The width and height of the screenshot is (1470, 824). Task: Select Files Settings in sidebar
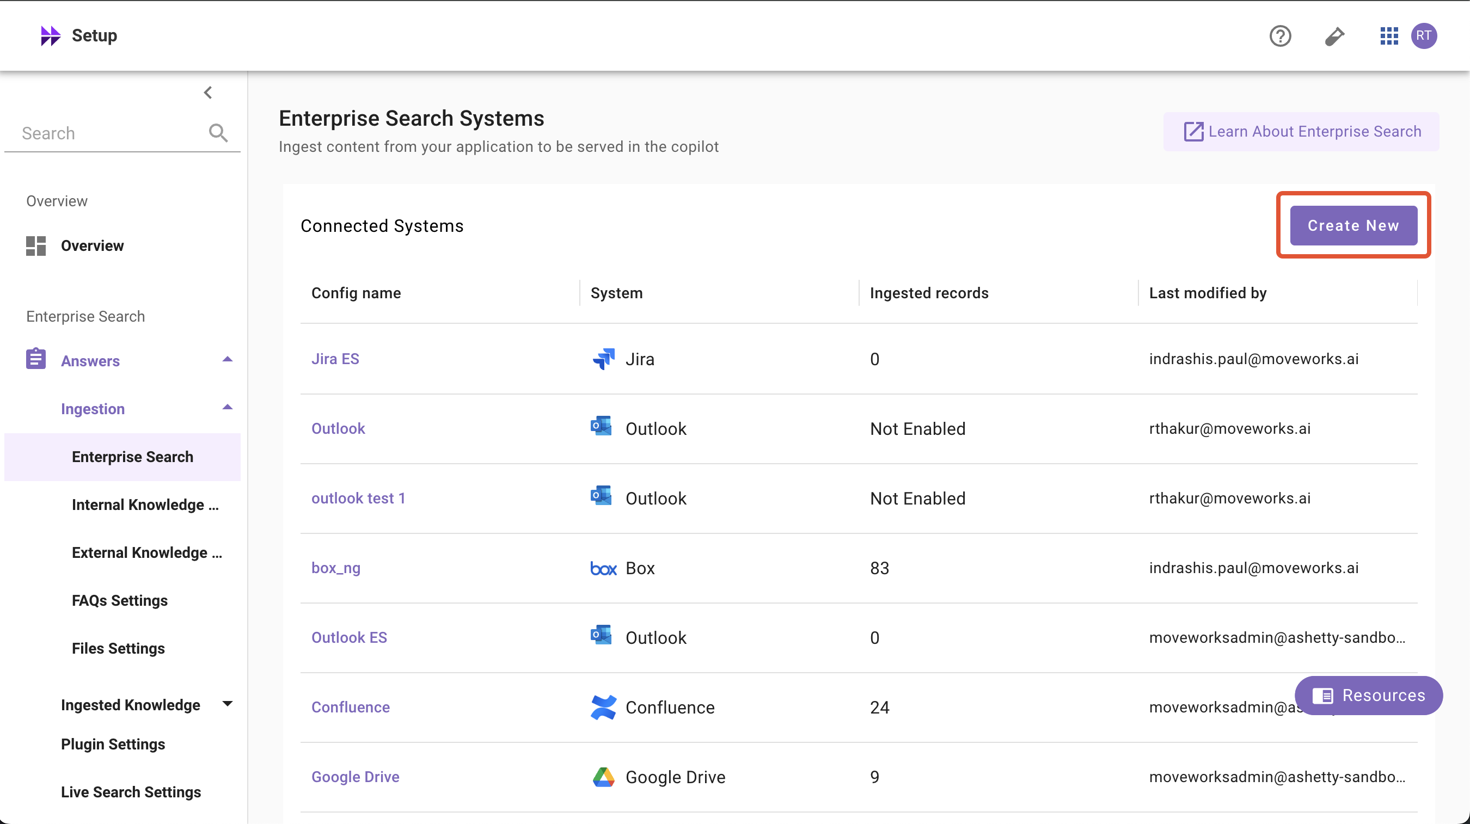[118, 648]
